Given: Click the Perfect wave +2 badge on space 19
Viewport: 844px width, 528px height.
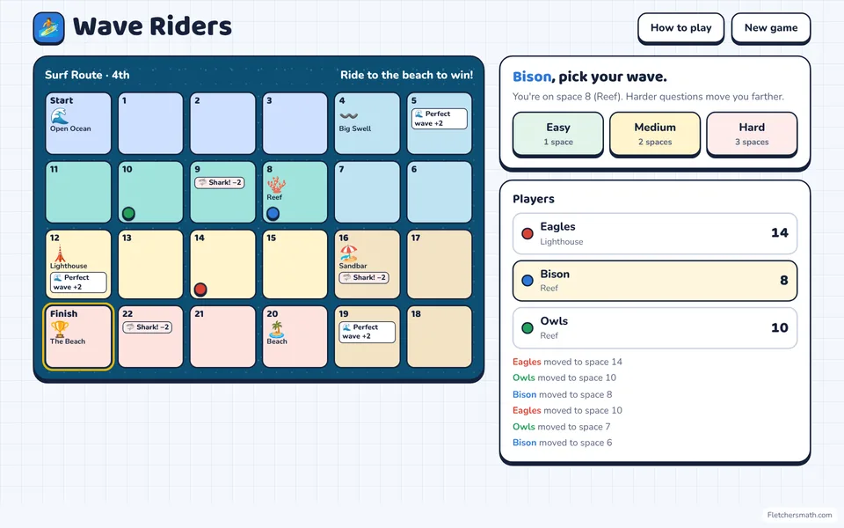Looking at the screenshot, I should [367, 332].
